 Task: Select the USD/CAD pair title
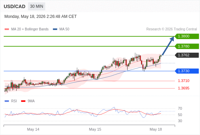pyautogui.click(x=15, y=6)
